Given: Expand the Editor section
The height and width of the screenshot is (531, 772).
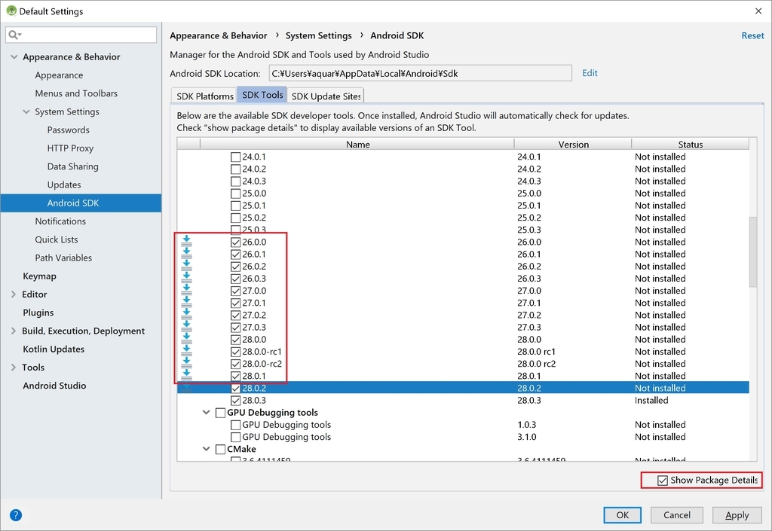Looking at the screenshot, I should (x=14, y=294).
